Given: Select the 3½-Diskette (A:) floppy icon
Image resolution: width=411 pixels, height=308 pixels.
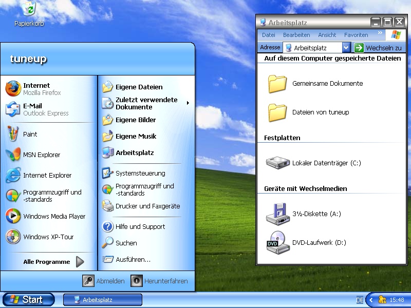Looking at the screenshot, I should [277, 214].
